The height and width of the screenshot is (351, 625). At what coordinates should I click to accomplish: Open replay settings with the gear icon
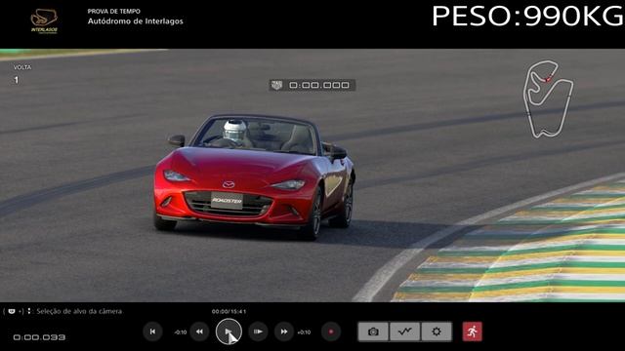tap(437, 331)
